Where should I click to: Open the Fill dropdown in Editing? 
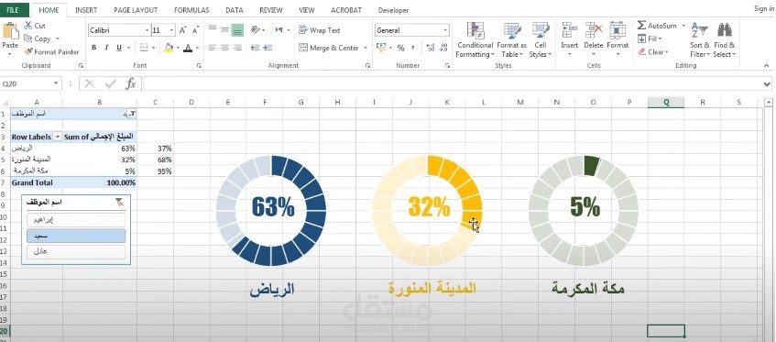[650, 39]
